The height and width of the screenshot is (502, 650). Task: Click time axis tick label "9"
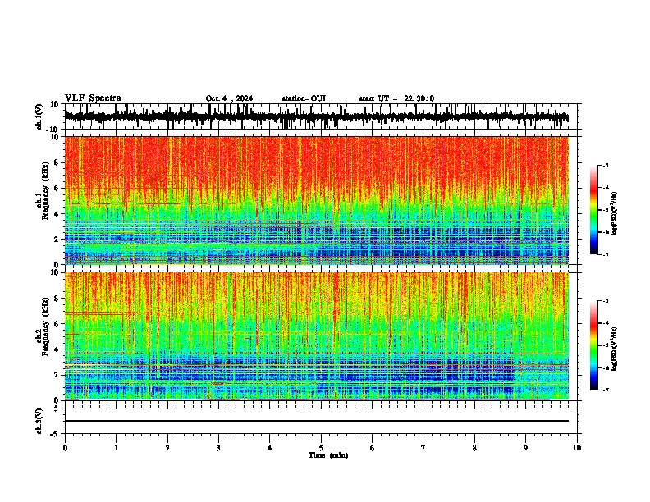[525, 448]
